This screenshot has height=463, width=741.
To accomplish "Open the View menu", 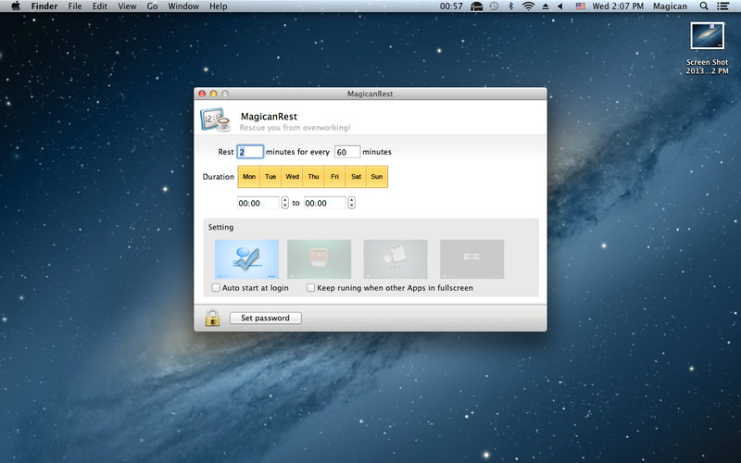I will point(127,6).
